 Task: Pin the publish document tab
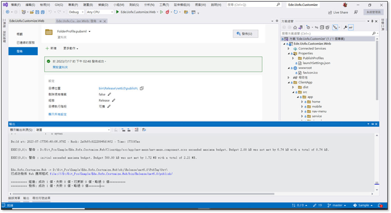point(100,21)
